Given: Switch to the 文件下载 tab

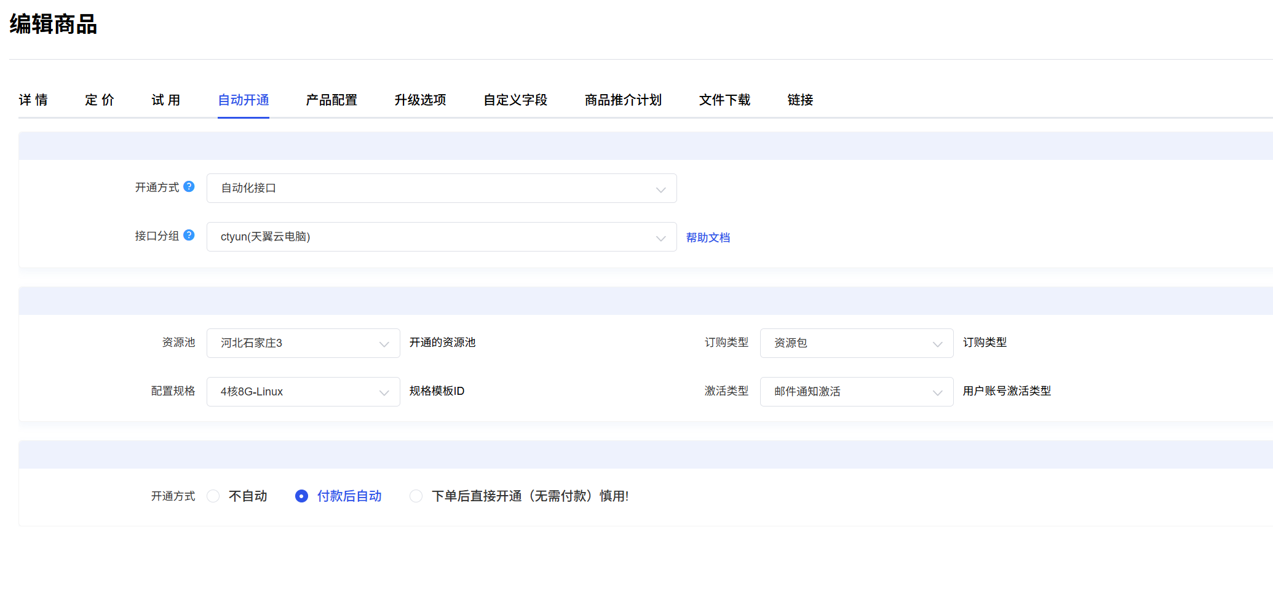Looking at the screenshot, I should (x=724, y=100).
